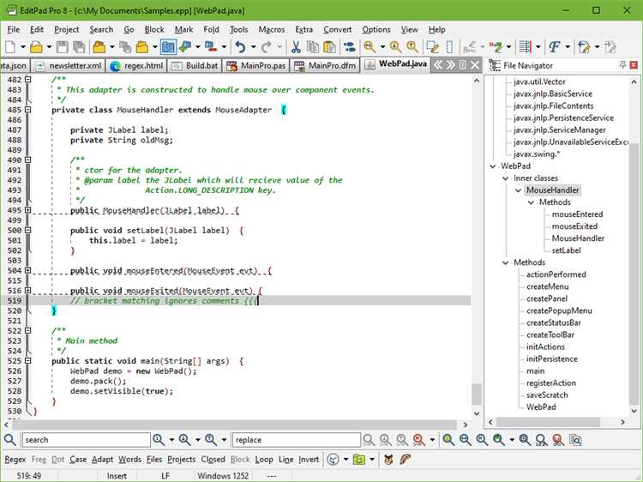Create a new file with the blank page icon
The width and height of the screenshot is (643, 482).
[10, 47]
